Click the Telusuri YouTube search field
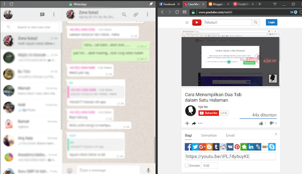Image resolution: width=302 pixels, height=174 pixels. (227, 23)
